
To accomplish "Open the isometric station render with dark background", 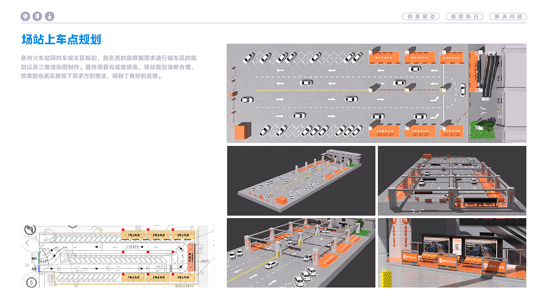I will click(x=301, y=181).
